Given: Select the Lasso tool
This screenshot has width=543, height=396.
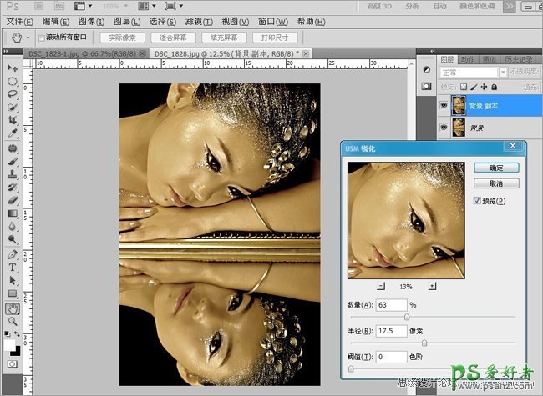Looking at the screenshot, I should point(13,94).
